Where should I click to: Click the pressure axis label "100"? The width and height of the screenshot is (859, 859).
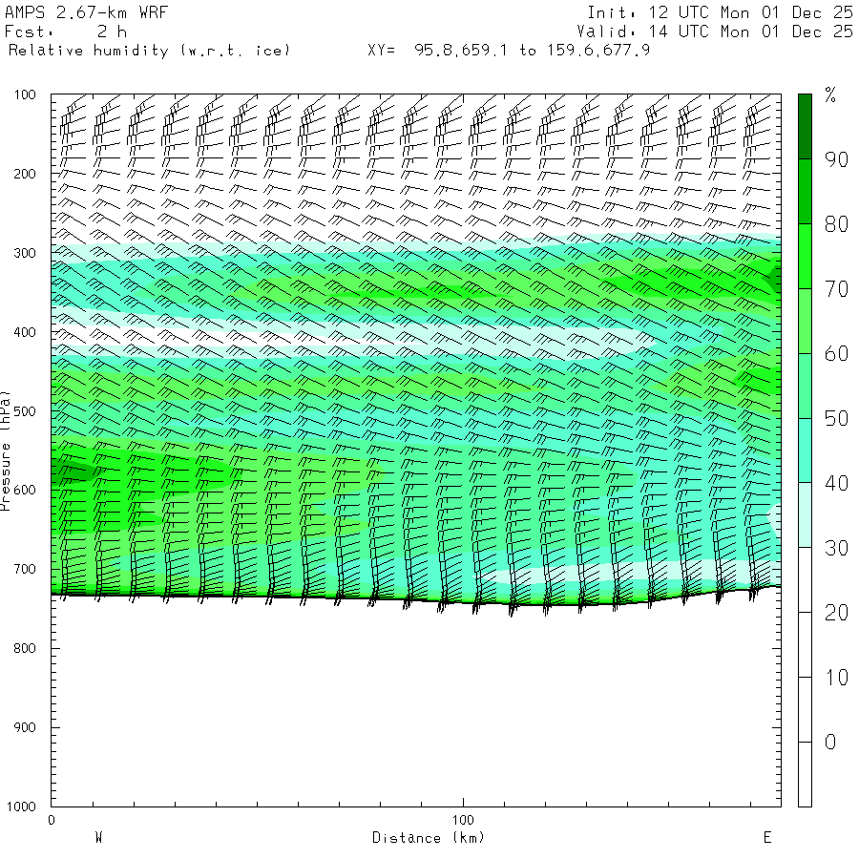click(25, 94)
